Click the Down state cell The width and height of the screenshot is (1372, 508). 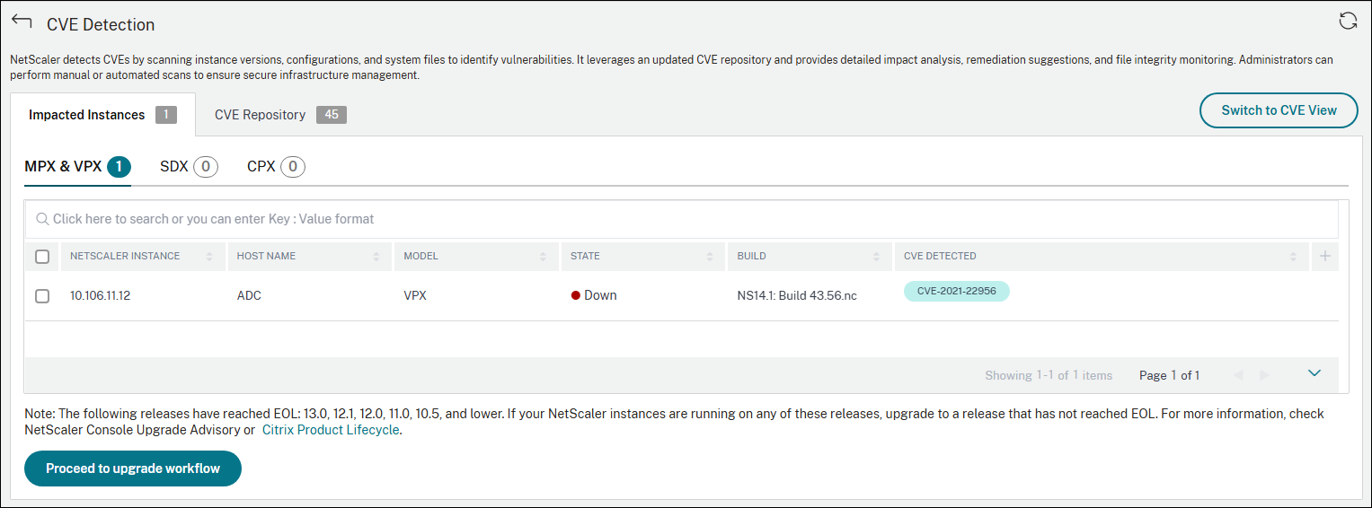[x=594, y=295]
